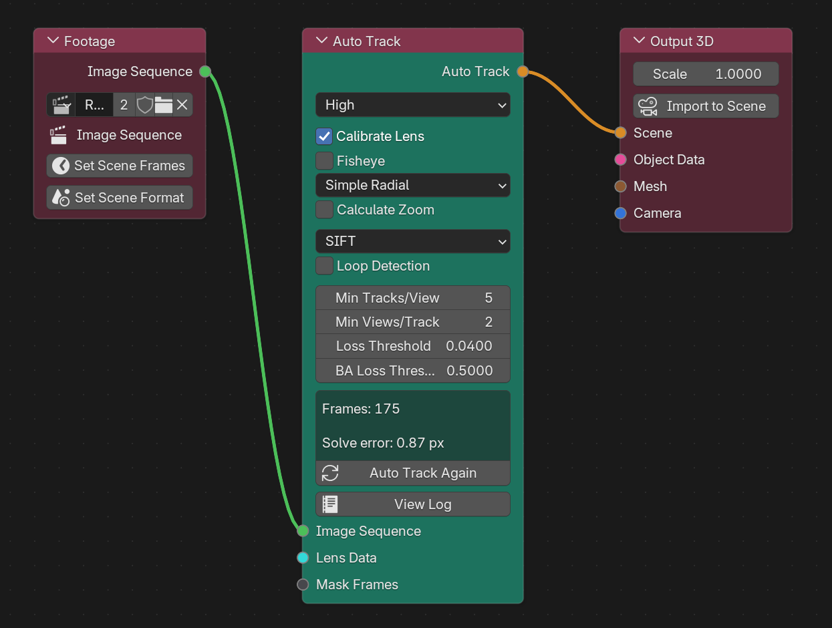Screen dimensions: 832x628
Task: Click the "Frames: 175" status text
Action: [361, 409]
